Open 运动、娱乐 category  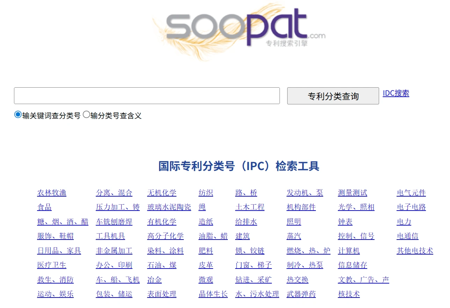(55, 294)
